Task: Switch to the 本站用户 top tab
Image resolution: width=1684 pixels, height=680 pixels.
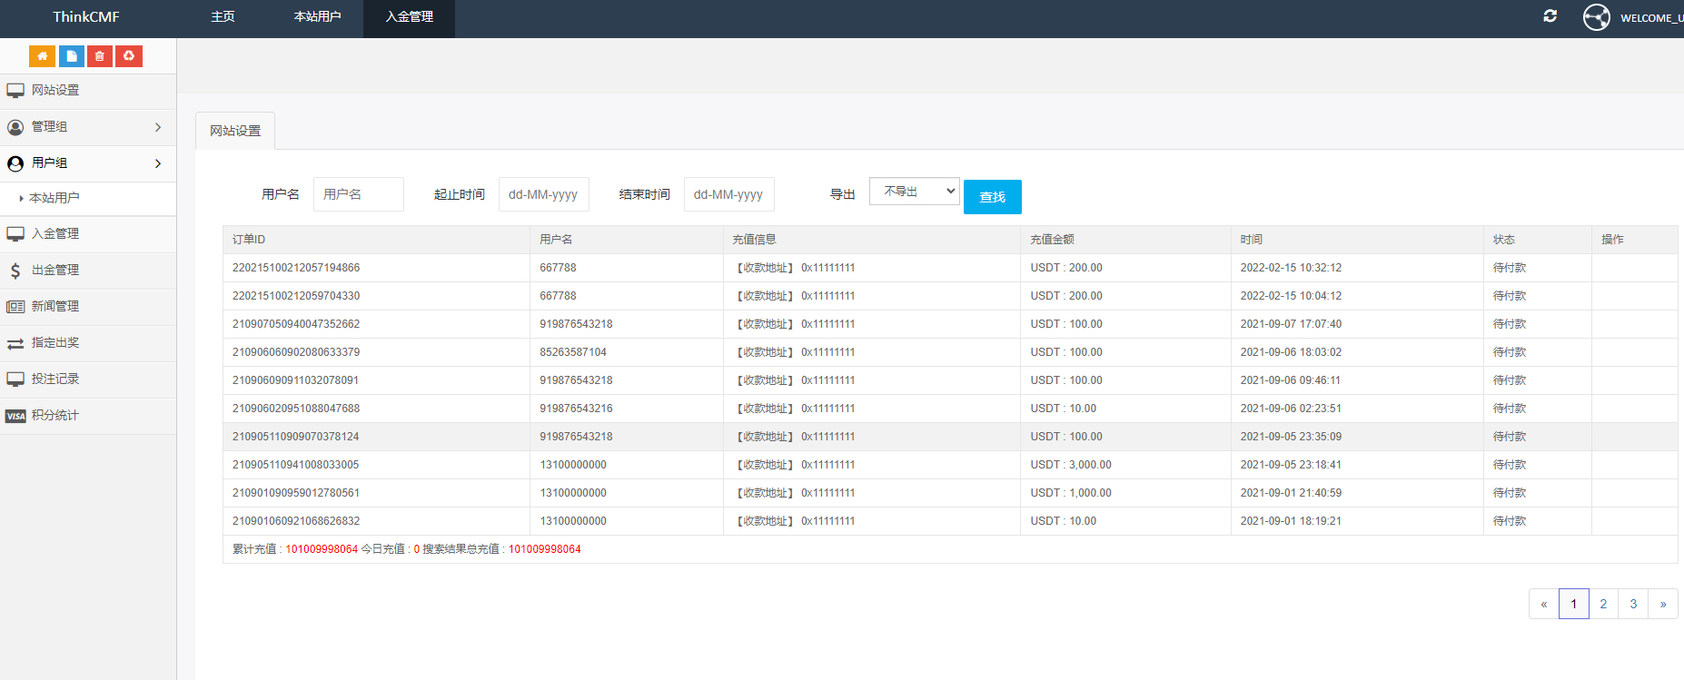Action: click(x=317, y=17)
